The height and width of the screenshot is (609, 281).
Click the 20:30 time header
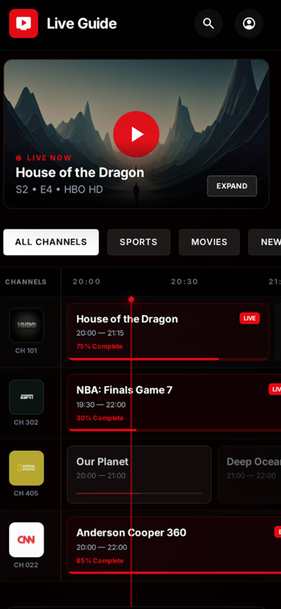point(185,282)
